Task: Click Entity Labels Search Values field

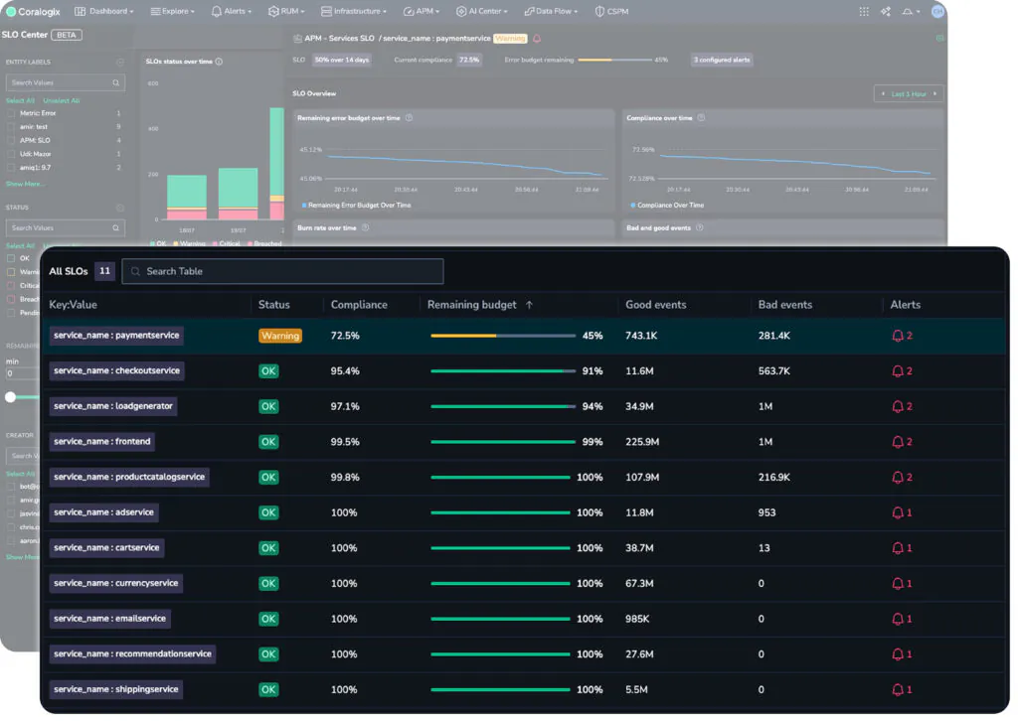Action: pyautogui.click(x=65, y=83)
